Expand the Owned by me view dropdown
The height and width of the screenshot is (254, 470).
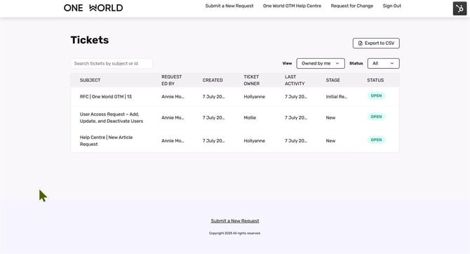[x=321, y=63]
